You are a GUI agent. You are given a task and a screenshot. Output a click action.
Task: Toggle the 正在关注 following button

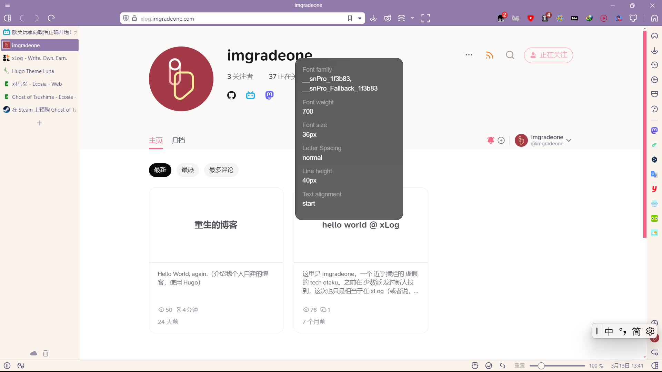click(x=548, y=55)
